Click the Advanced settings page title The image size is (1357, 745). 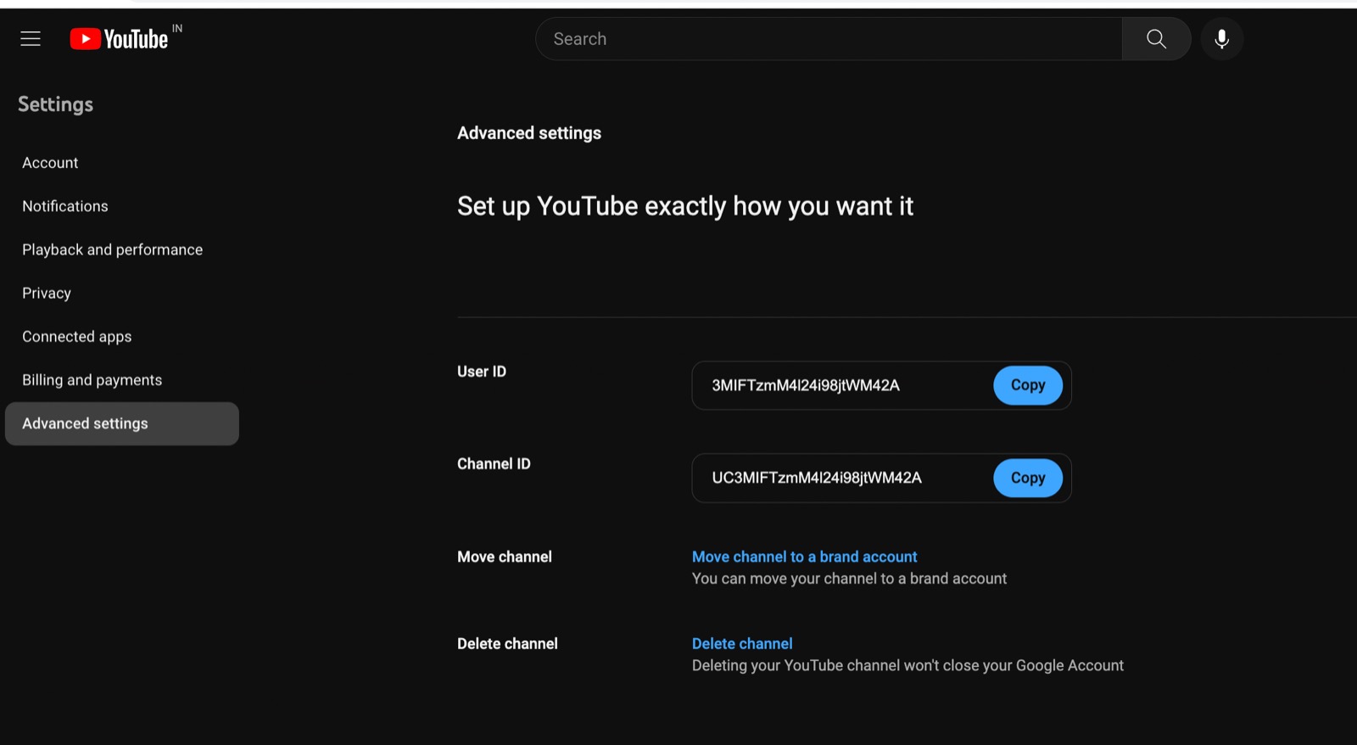(529, 133)
